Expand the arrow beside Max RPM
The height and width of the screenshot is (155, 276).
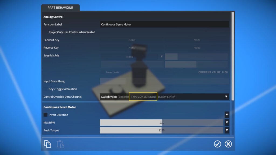point(227,123)
